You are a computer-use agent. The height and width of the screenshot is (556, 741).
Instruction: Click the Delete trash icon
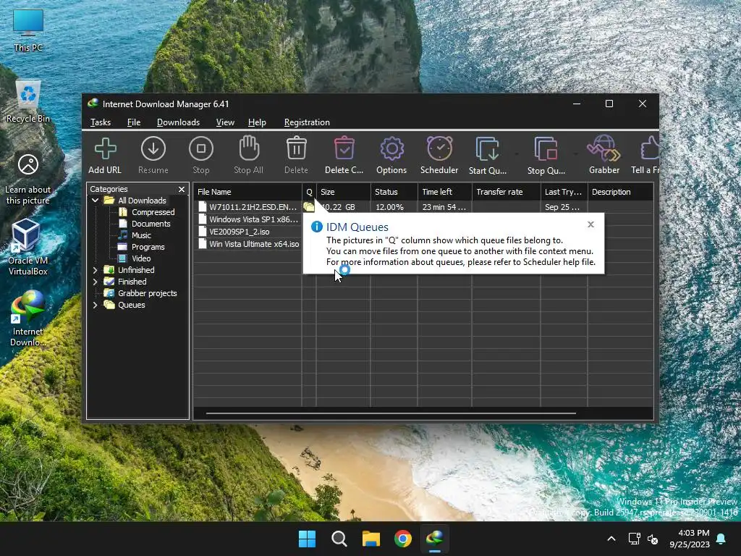click(x=296, y=148)
